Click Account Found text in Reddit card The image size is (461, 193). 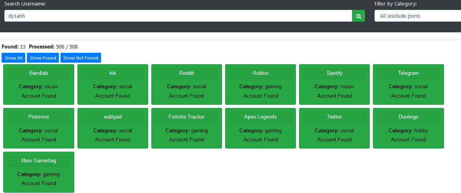pos(186,96)
